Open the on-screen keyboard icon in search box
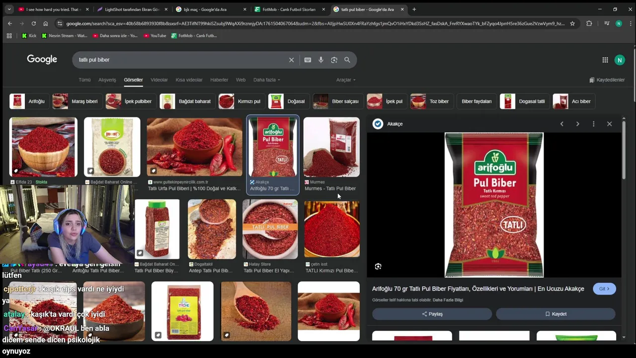This screenshot has height=358, width=636. [x=308, y=60]
